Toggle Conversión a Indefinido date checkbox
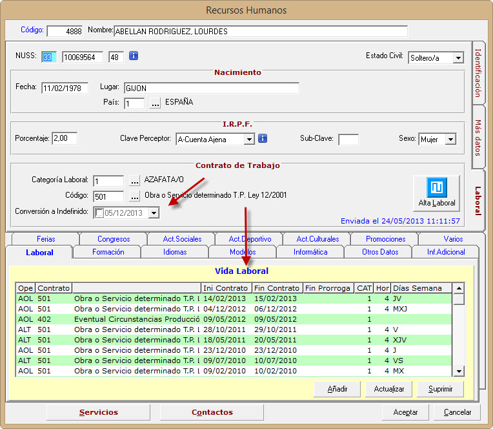The image size is (493, 429). pos(99,213)
